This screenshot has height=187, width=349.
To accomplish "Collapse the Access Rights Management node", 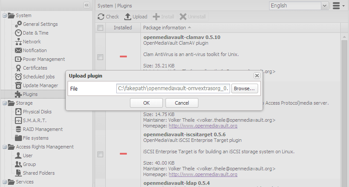I will click(4, 147).
